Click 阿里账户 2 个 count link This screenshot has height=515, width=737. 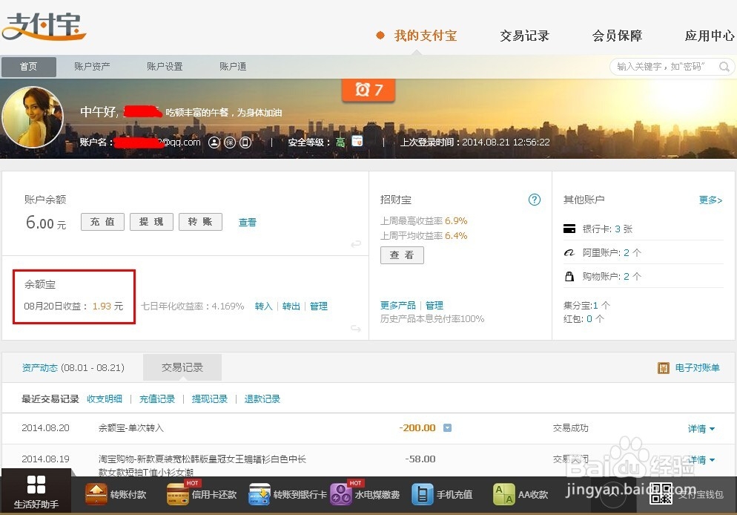[x=627, y=252]
